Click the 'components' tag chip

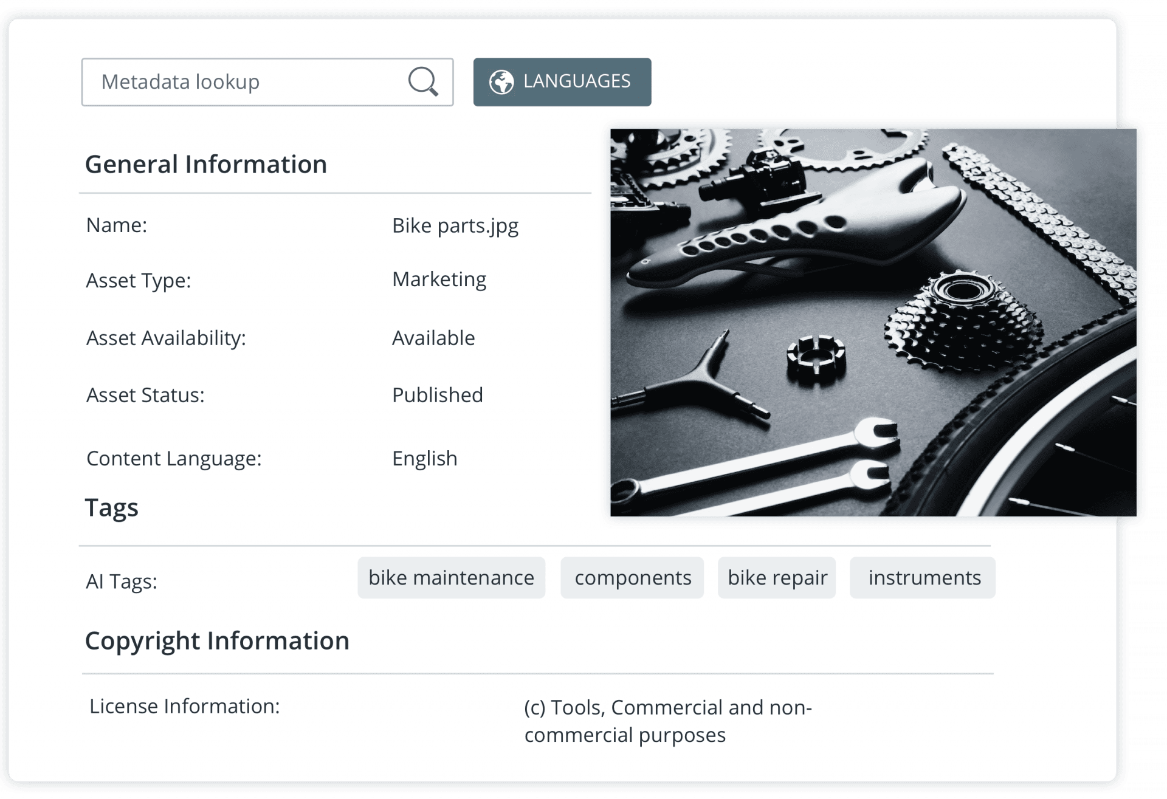tap(632, 578)
